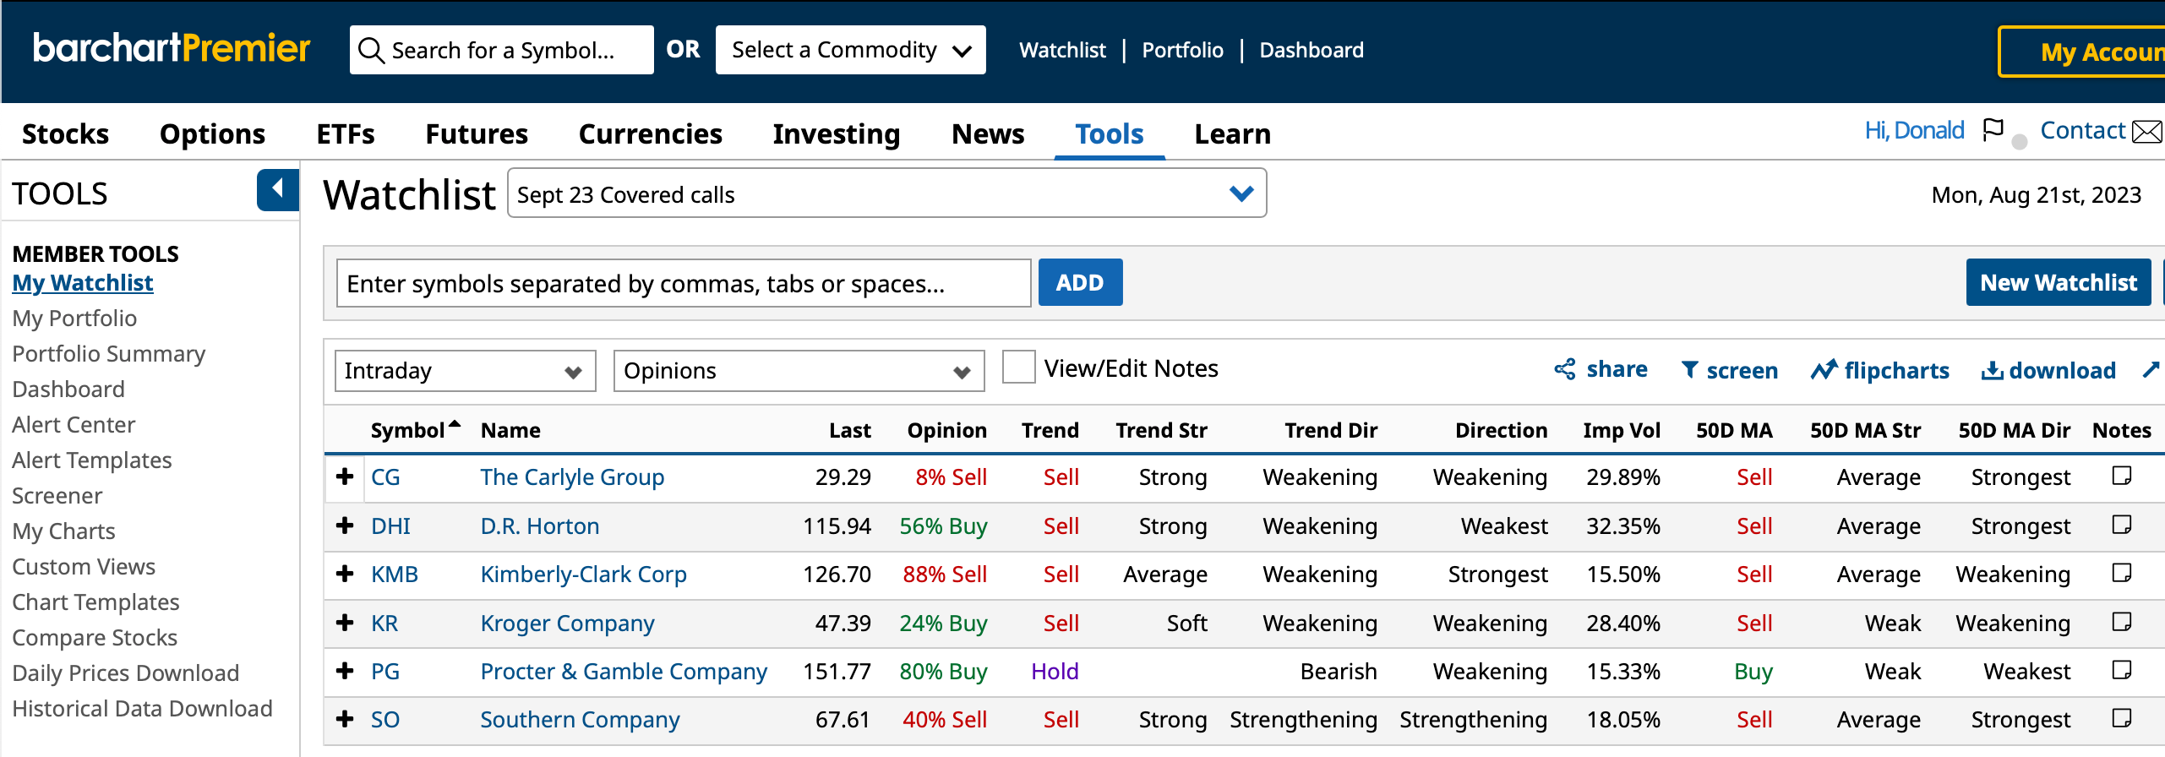Click the My Account button
This screenshot has height=757, width=2165.
click(x=2083, y=52)
